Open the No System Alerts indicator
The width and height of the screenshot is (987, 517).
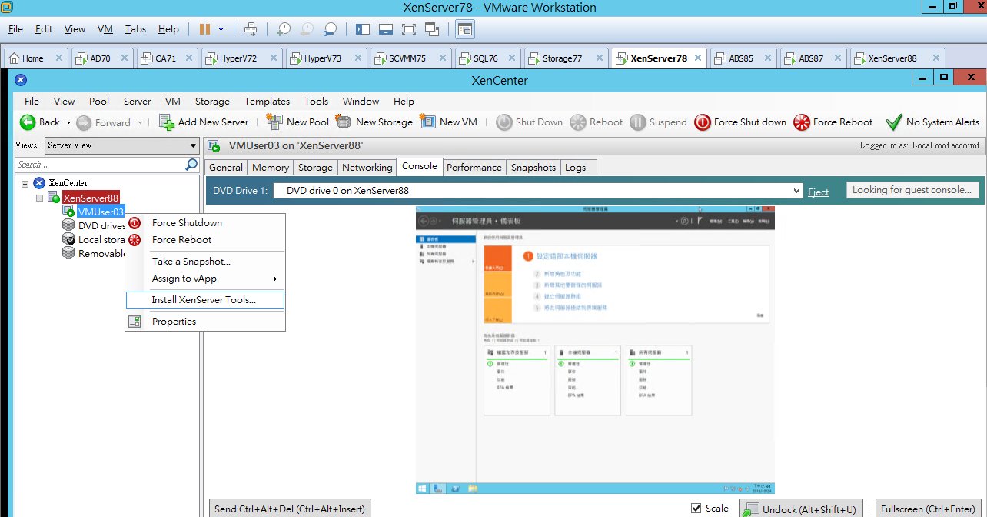coord(932,122)
